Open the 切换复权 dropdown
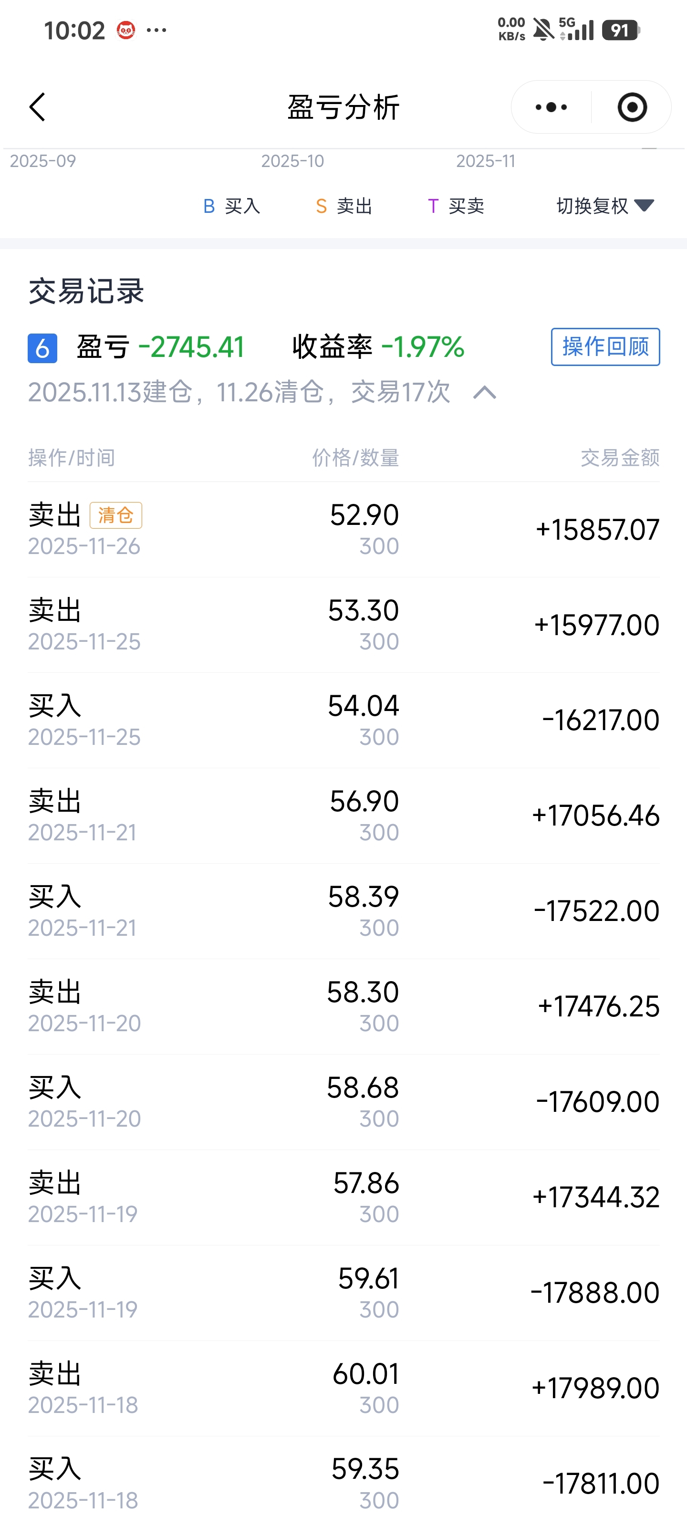This screenshot has width=687, height=1527. tap(605, 206)
